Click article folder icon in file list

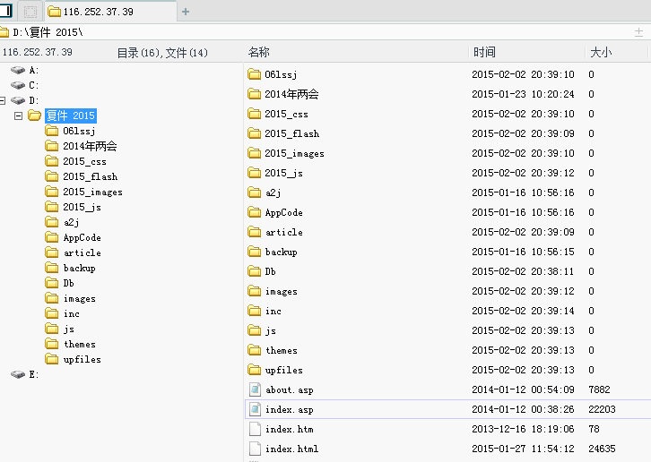[x=254, y=232]
